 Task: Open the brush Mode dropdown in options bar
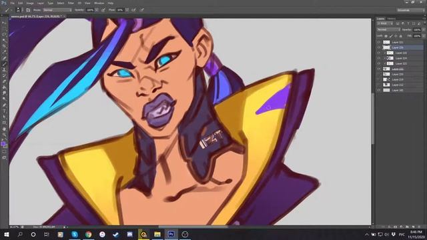coord(57,10)
